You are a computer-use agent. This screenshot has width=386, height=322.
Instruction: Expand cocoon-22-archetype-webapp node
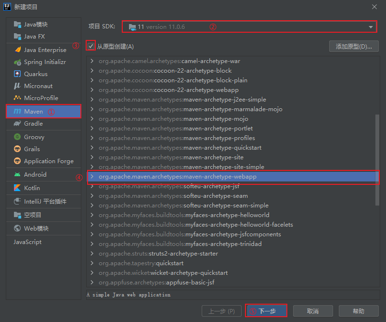pyautogui.click(x=92, y=90)
